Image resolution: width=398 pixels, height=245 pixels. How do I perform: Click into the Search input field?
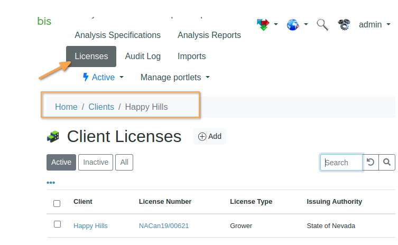coord(342,162)
